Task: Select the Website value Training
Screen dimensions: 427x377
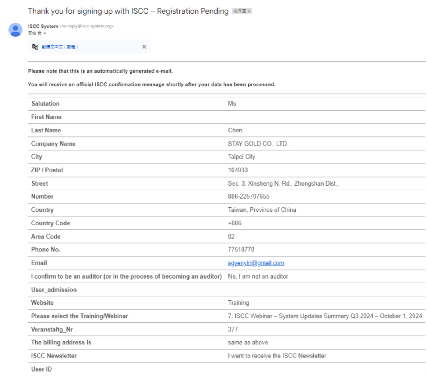Action: tap(239, 303)
